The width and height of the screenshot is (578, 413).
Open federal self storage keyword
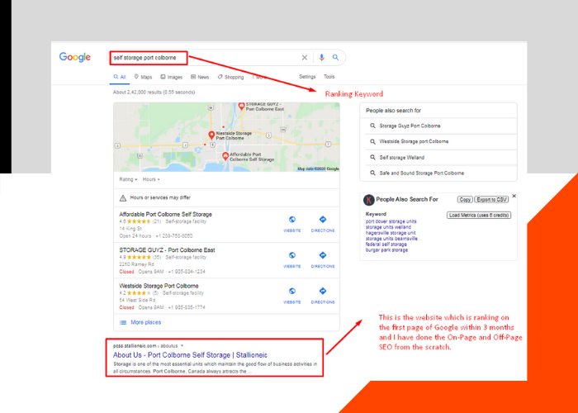click(x=386, y=244)
